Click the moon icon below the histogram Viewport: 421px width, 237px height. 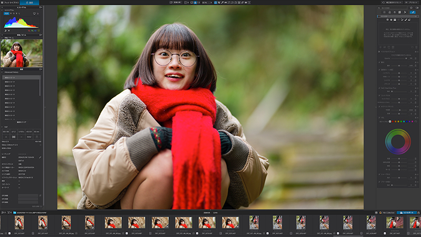pyautogui.click(x=5, y=31)
